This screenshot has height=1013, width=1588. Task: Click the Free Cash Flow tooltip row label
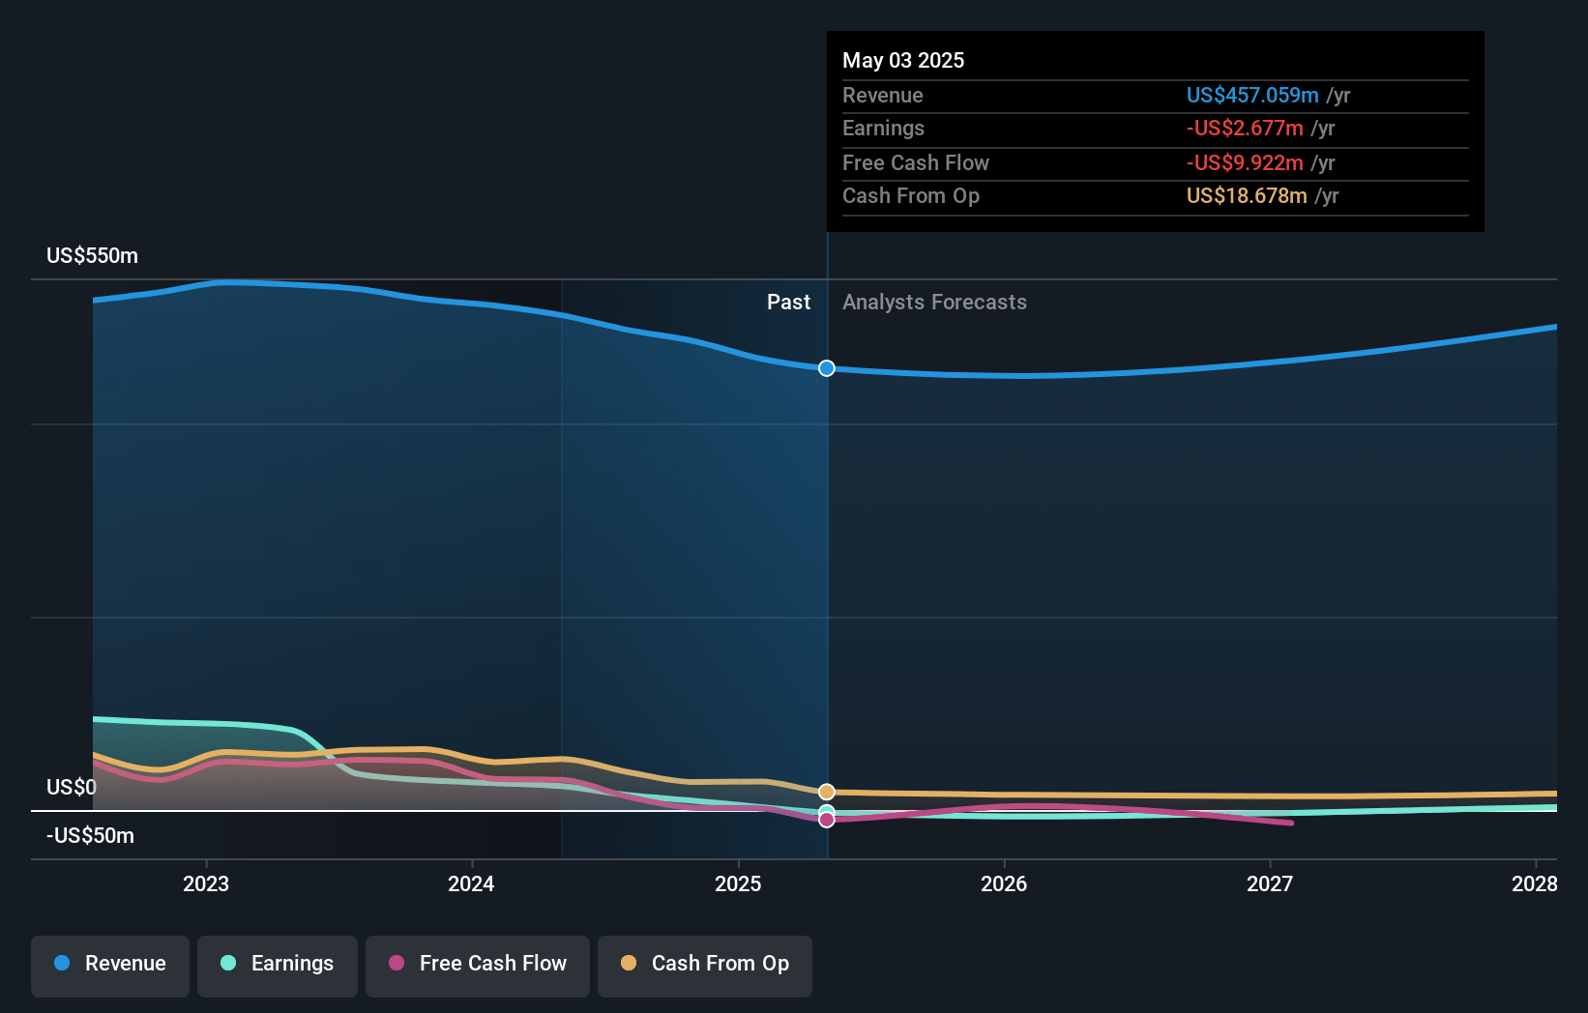tap(916, 162)
